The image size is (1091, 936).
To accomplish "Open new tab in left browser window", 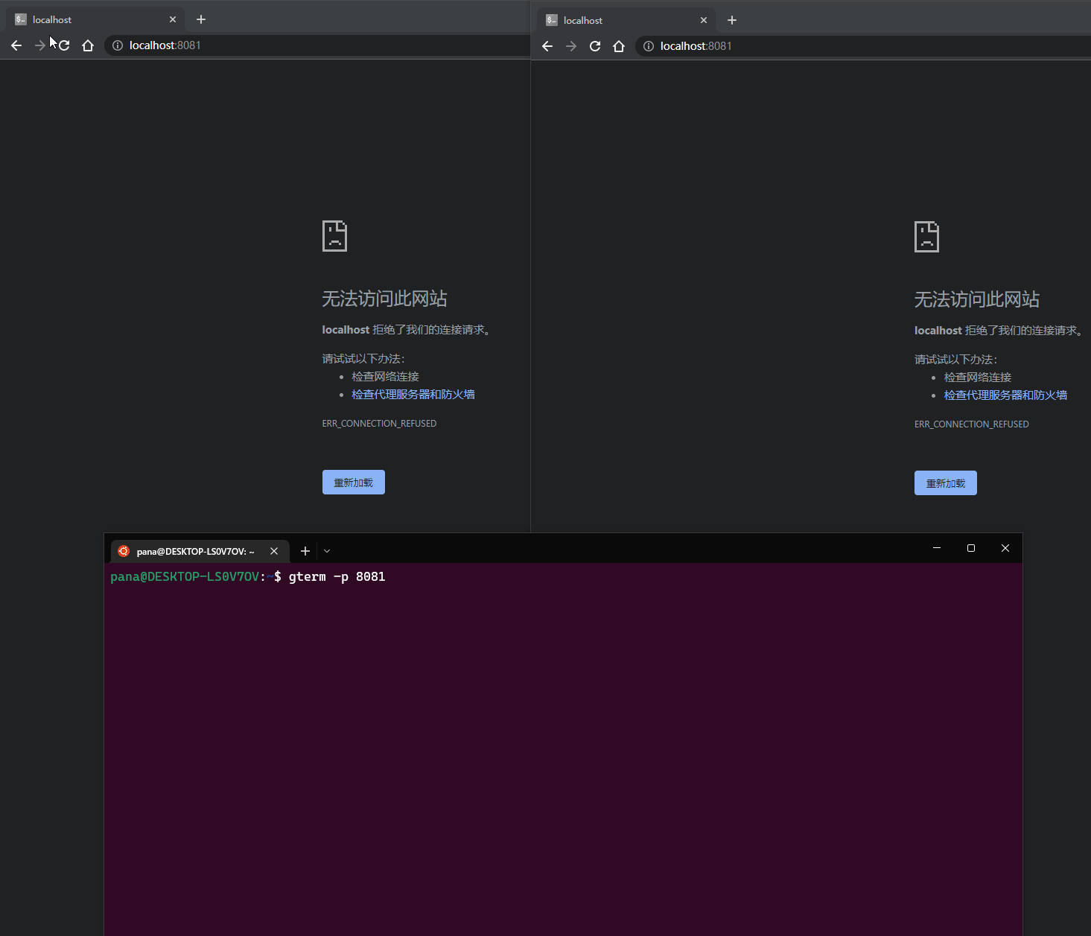I will point(201,19).
